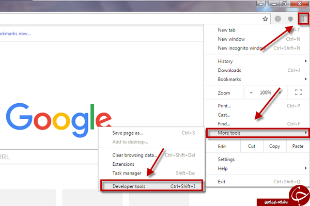Click the shield extension icon

[x=290, y=19]
